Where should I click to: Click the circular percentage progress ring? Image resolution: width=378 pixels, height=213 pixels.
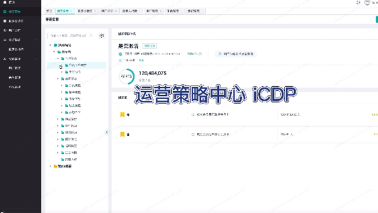tap(127, 76)
